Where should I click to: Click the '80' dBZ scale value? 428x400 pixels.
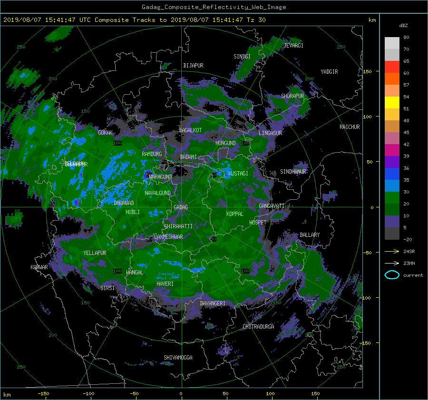coord(406,38)
